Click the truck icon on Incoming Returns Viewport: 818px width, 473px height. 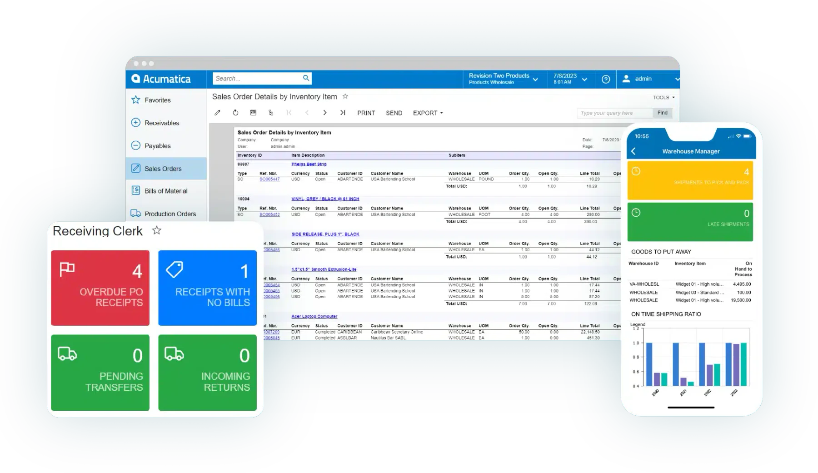[x=174, y=354]
